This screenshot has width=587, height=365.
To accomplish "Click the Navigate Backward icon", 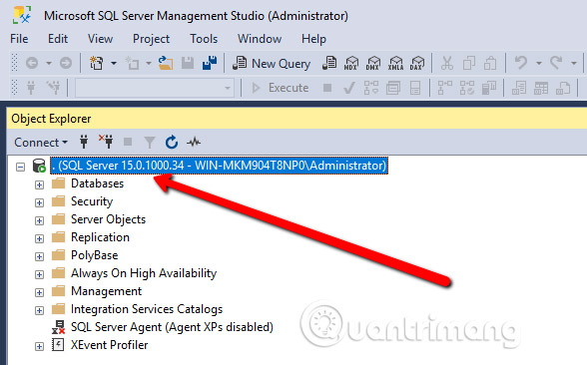I will coord(32,63).
